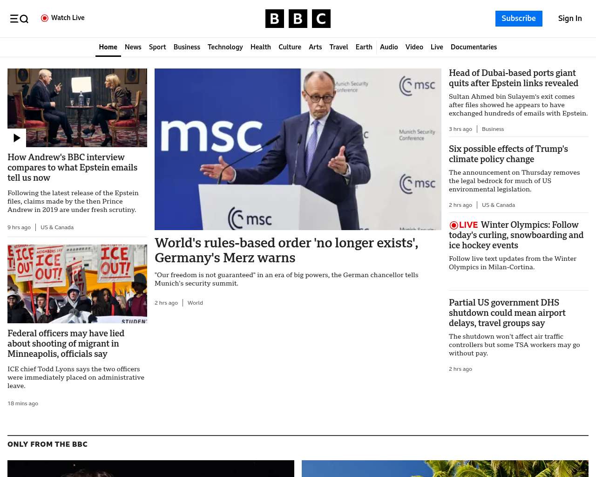Play the Andrew interview video
596x477 pixels.
17,138
